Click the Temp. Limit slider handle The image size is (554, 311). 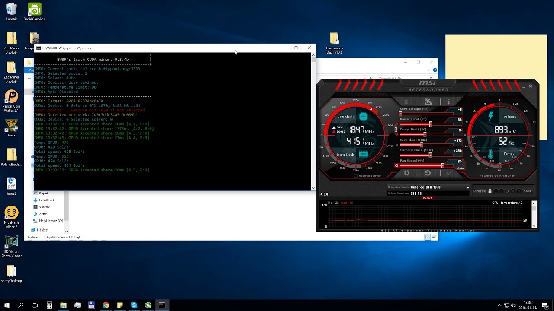pyautogui.click(x=425, y=135)
